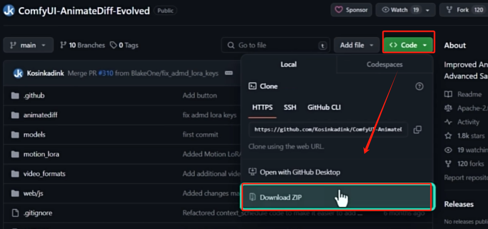Select the GitHub CLI clone tab

pos(324,107)
